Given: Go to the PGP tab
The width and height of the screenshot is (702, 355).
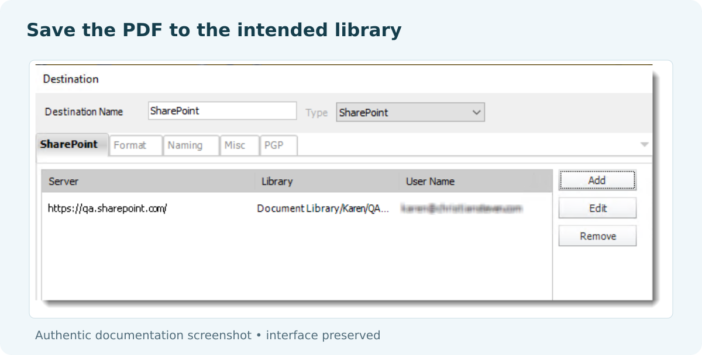Looking at the screenshot, I should 279,145.
